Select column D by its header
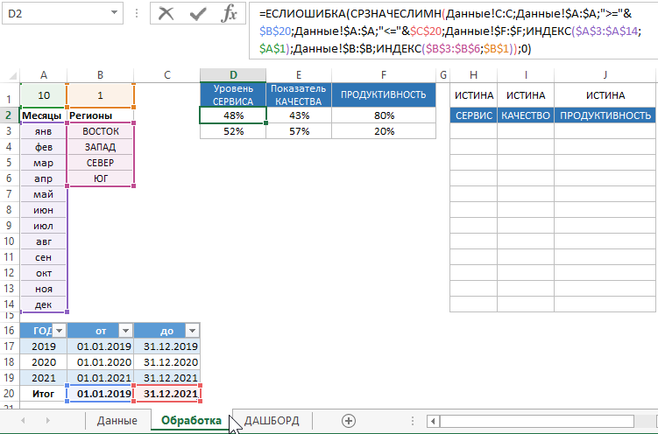 click(233, 75)
